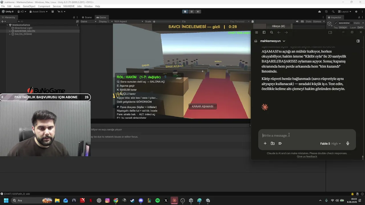Click the Claude back arrow

[x=279, y=32]
